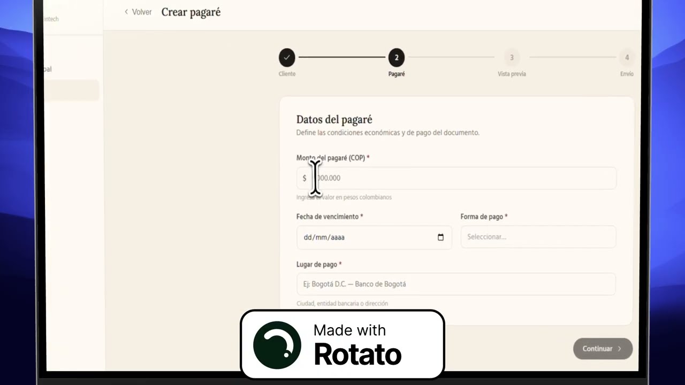Click the Define las condiciones económicas description
The image size is (685, 385).
pos(387,133)
